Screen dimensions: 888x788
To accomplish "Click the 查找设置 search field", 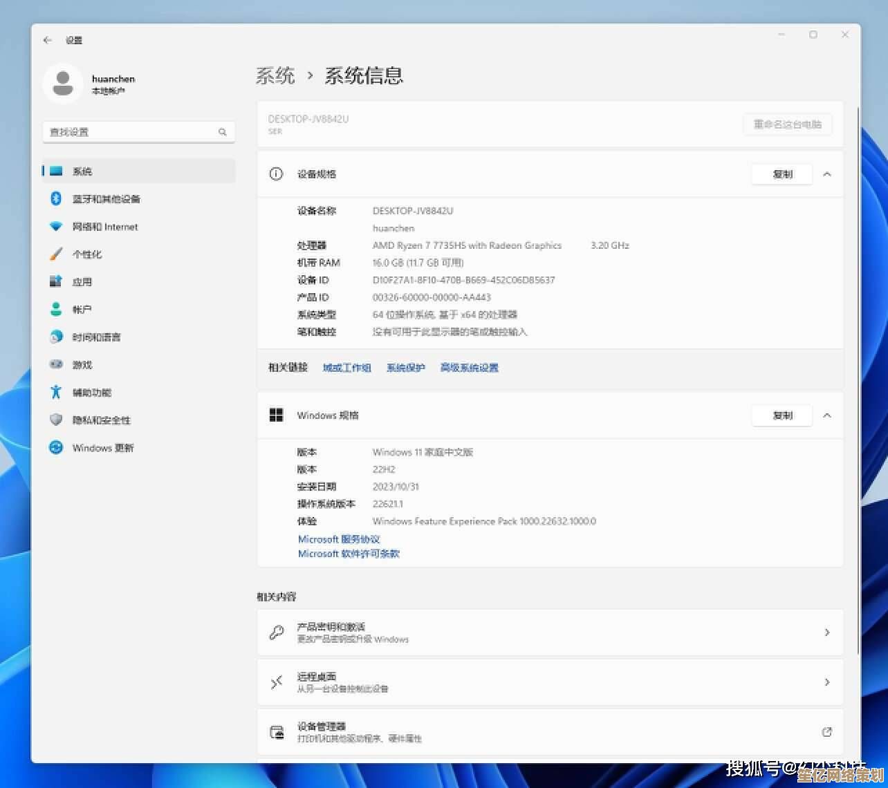I will [139, 132].
